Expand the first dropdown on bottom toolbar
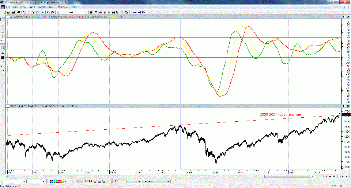 click(24, 181)
